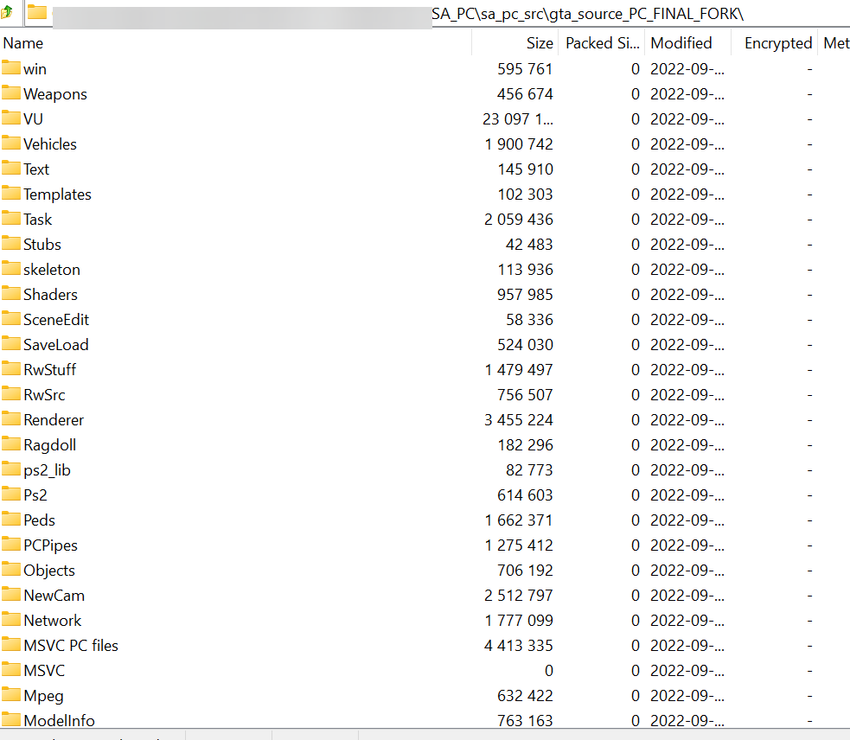This screenshot has height=740, width=850.
Task: Click the Weapons folder icon
Action: tap(11, 92)
